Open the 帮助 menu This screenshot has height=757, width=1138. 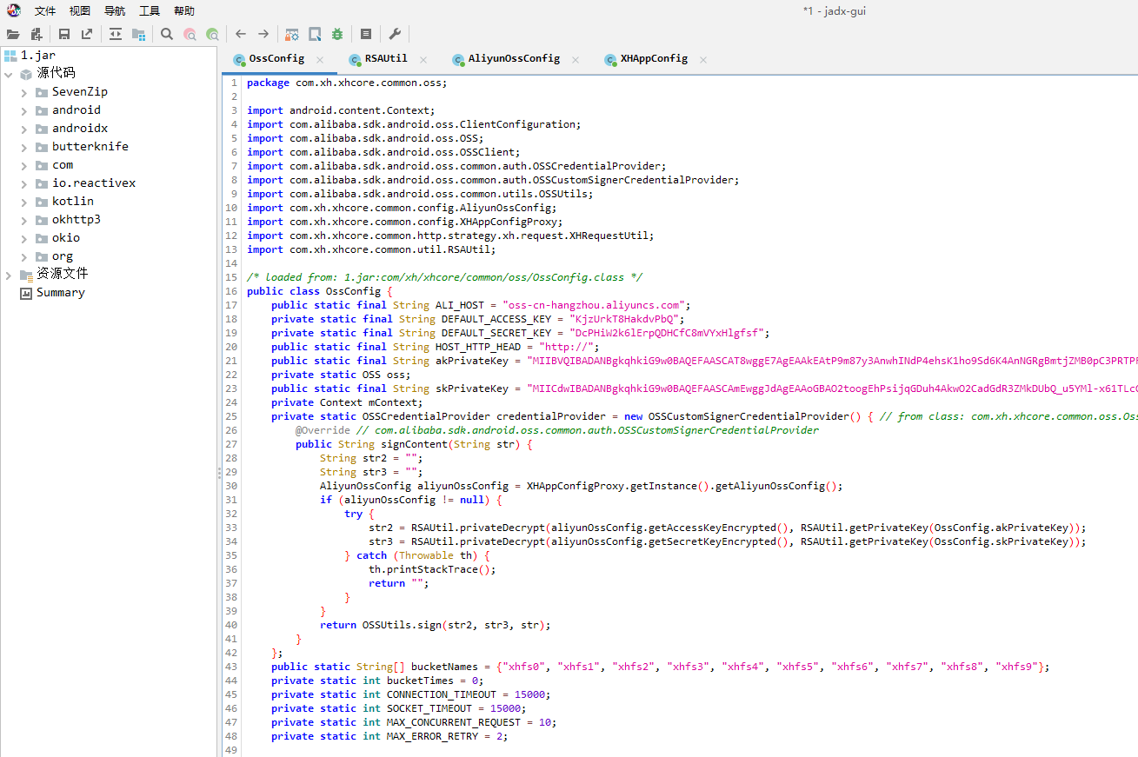(184, 11)
